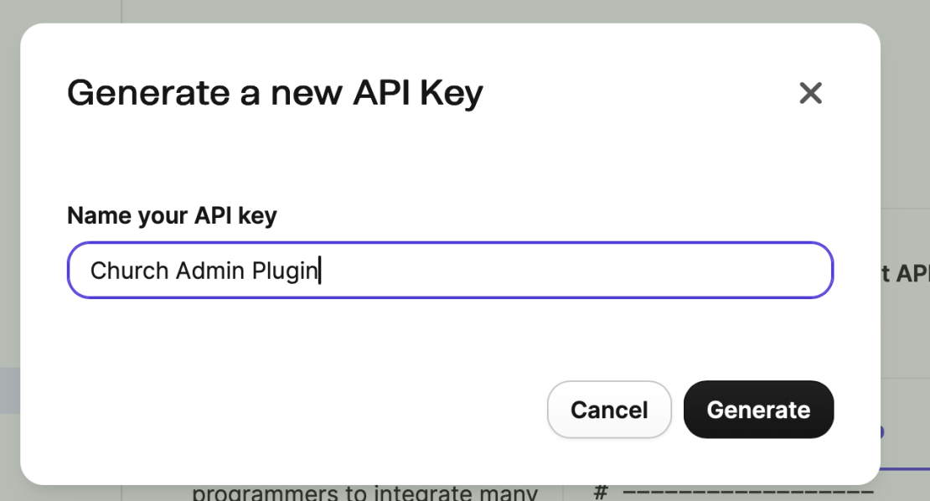The width and height of the screenshot is (930, 501).
Task: Click the word "Generate" in the dialog heading
Action: coord(147,93)
